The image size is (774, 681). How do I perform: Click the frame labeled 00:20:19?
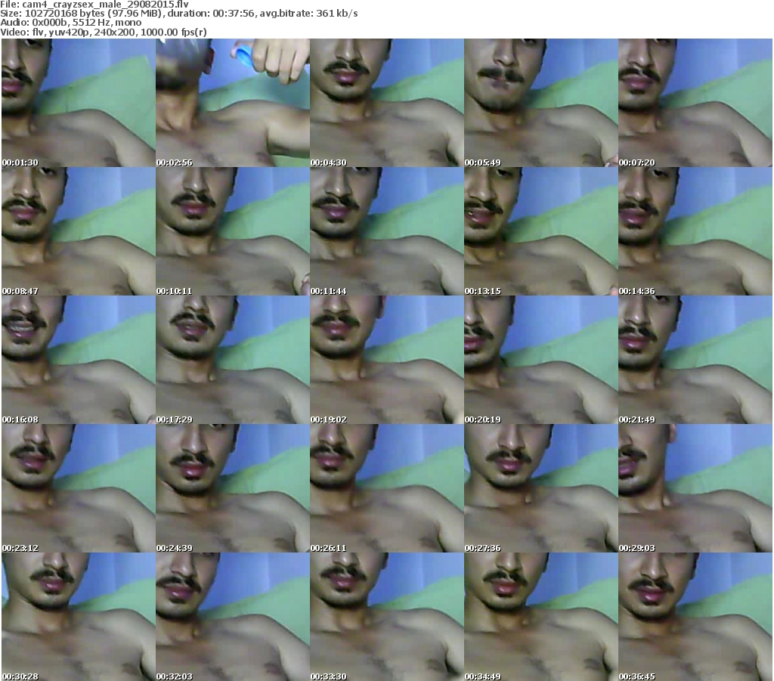coord(540,360)
